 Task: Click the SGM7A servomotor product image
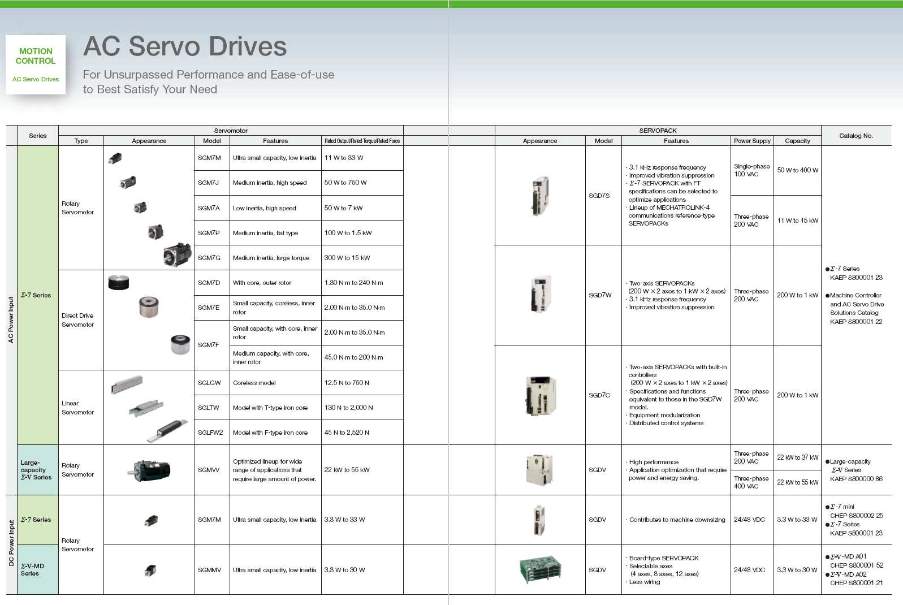[140, 207]
